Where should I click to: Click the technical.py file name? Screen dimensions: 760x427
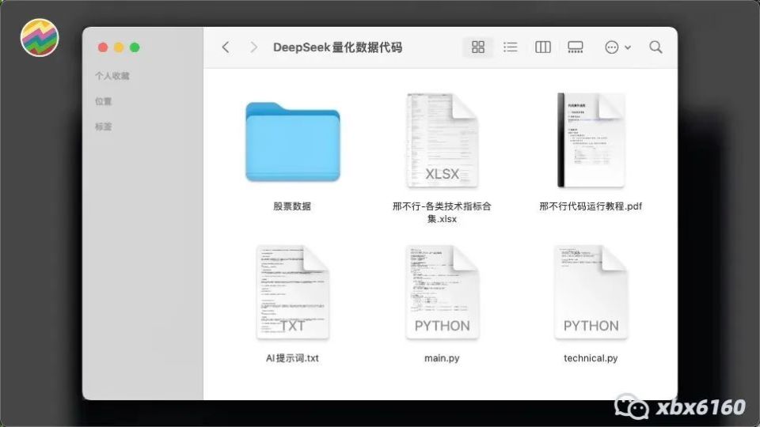(x=591, y=358)
